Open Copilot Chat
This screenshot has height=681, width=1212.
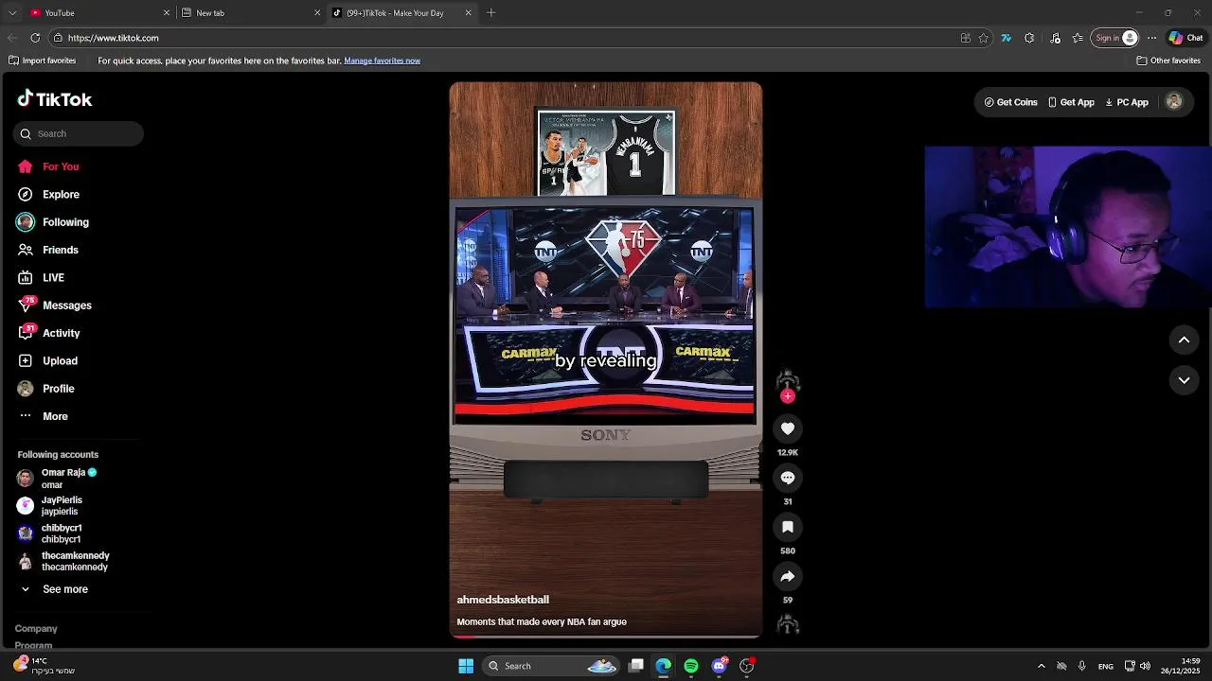click(x=1185, y=38)
